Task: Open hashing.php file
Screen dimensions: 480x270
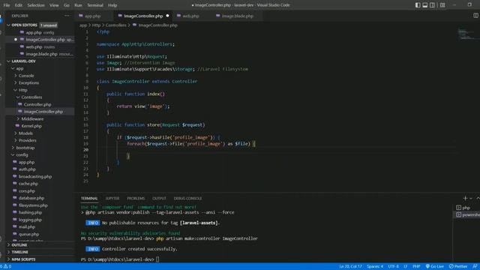Action: [x=30, y=212]
